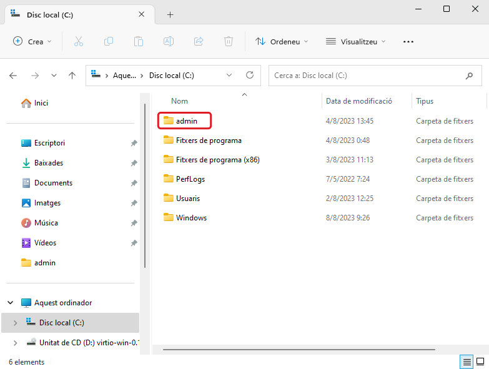Click the Share icon in toolbar

coord(199,41)
